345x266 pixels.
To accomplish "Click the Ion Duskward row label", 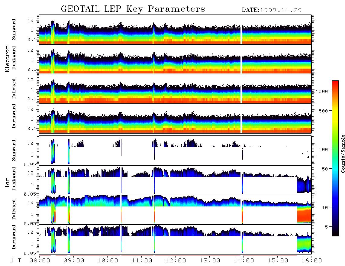I will pyautogui.click(x=14, y=179).
